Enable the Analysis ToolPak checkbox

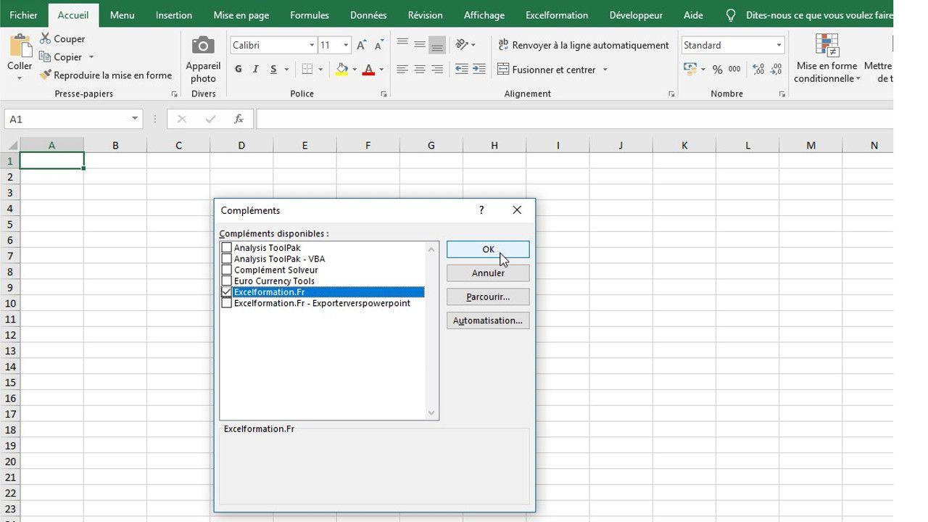(x=227, y=248)
